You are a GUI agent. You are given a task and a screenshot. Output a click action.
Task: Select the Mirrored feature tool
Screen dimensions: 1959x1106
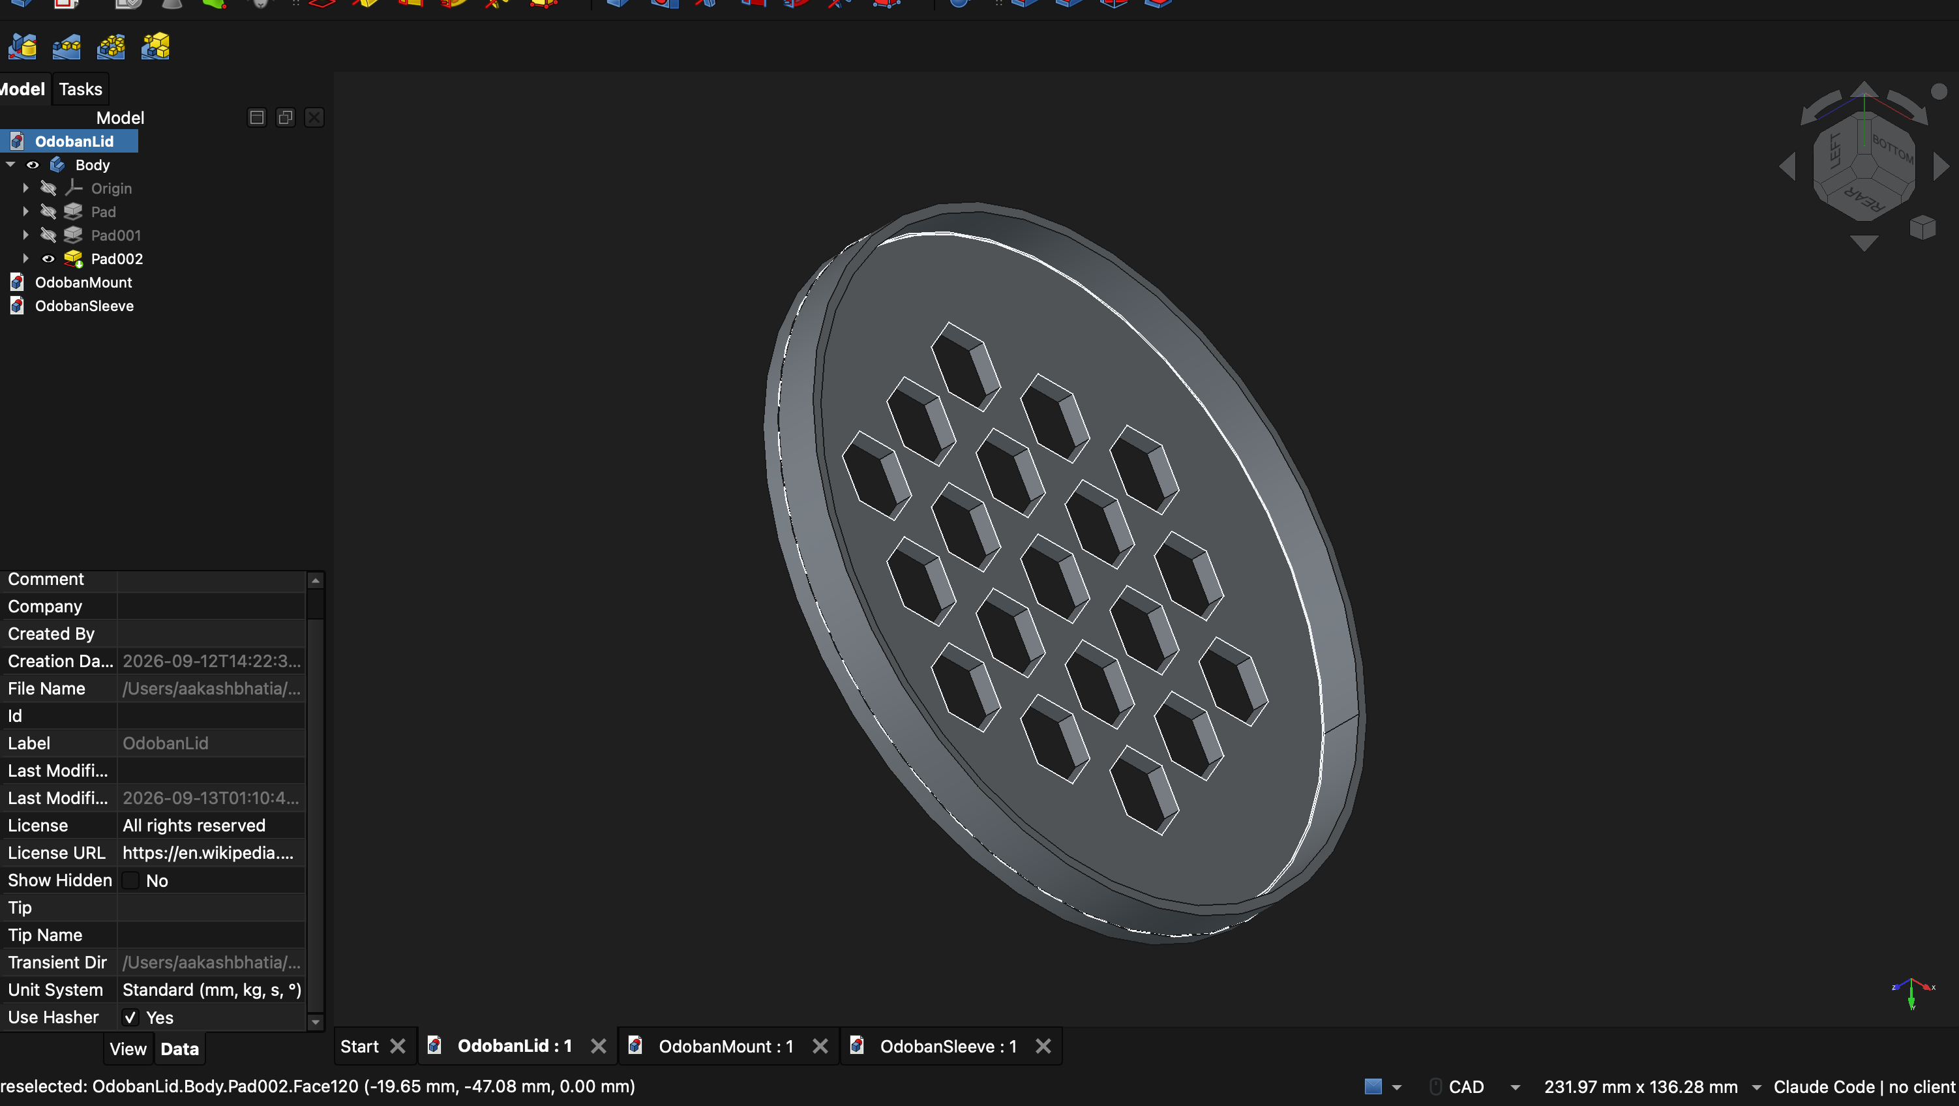[22, 47]
